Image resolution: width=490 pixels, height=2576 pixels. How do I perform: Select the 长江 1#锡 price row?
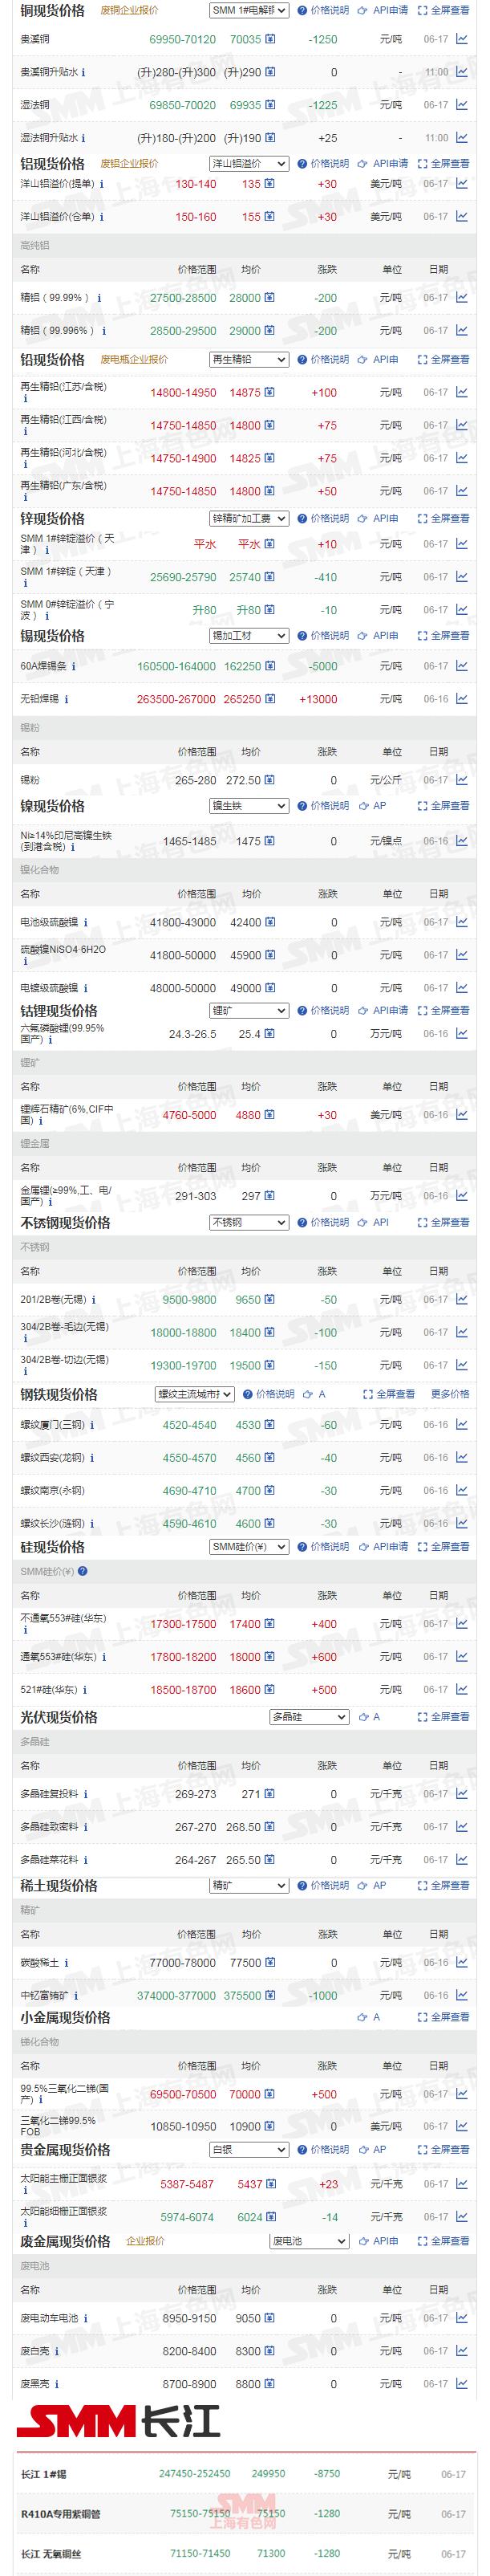click(245, 2474)
